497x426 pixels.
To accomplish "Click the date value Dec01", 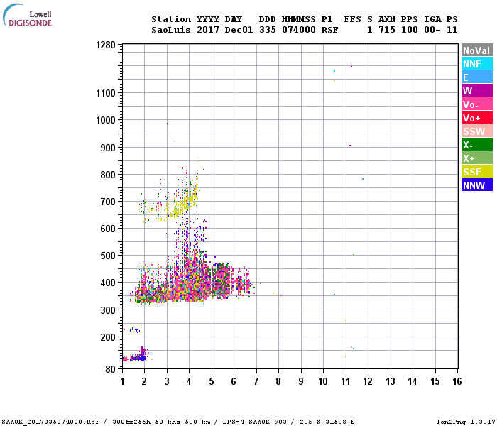I will [239, 30].
